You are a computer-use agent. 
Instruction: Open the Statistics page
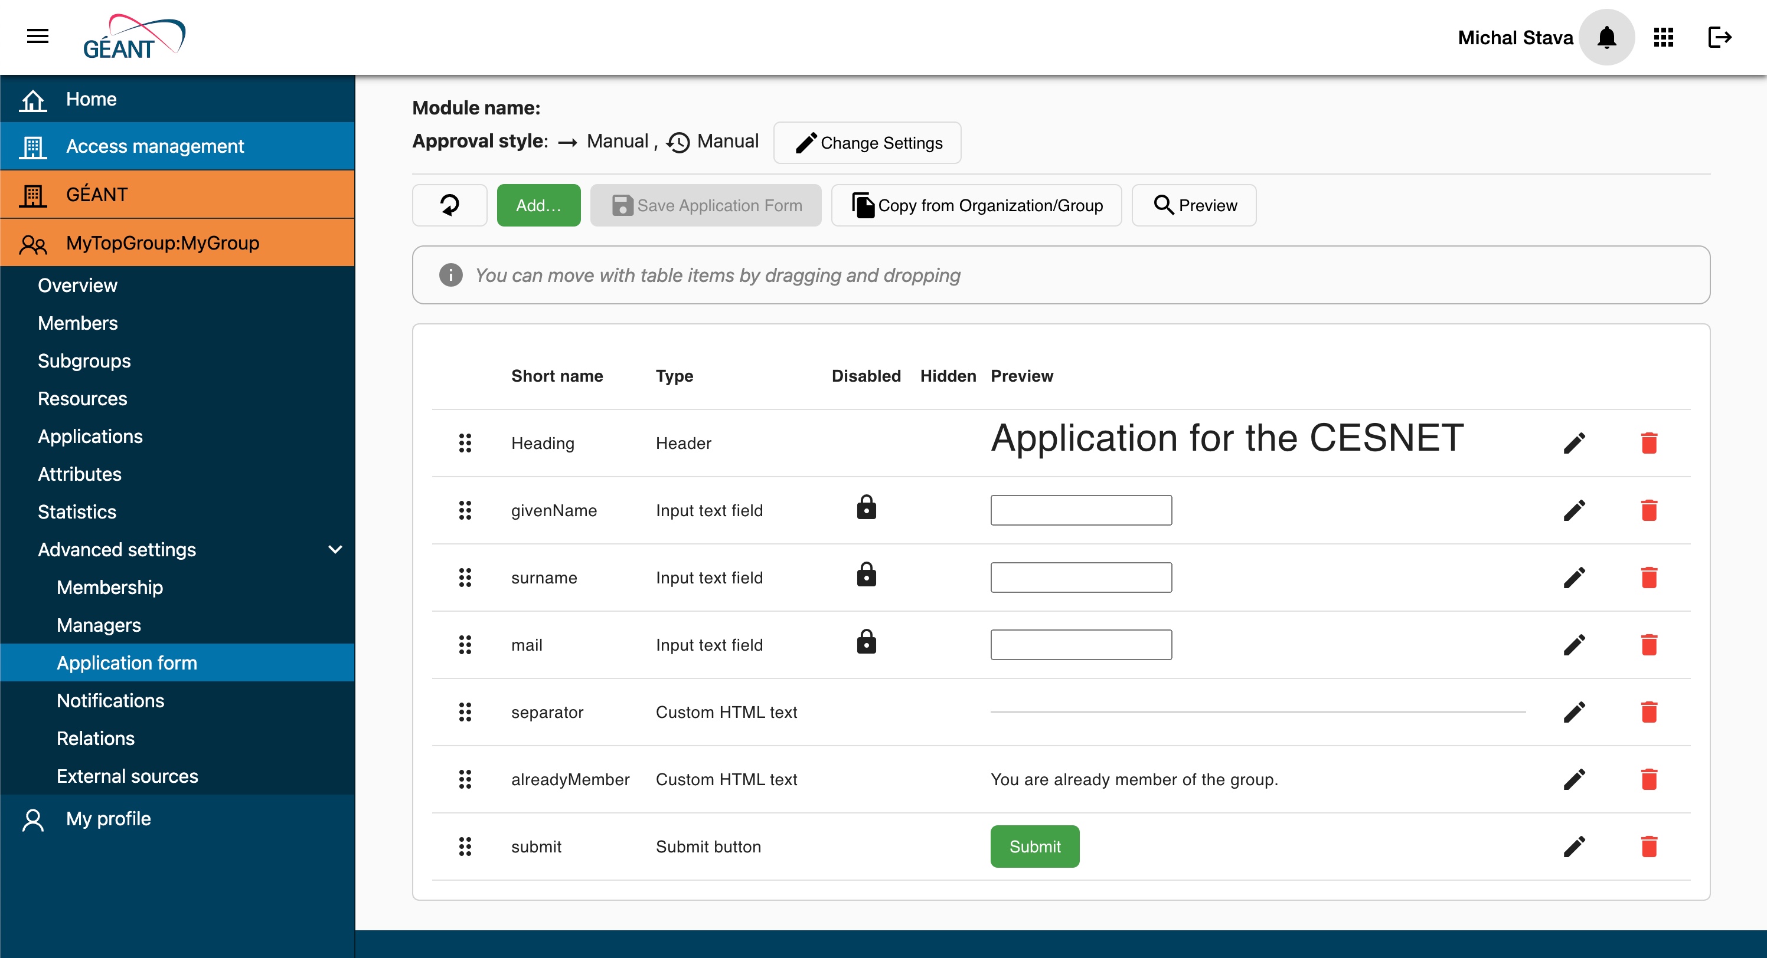pyautogui.click(x=178, y=511)
